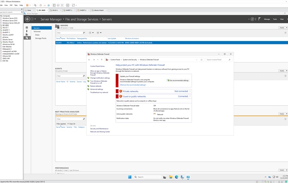
Task: Open Advanced settings in firewall window
Action: (x=97, y=89)
